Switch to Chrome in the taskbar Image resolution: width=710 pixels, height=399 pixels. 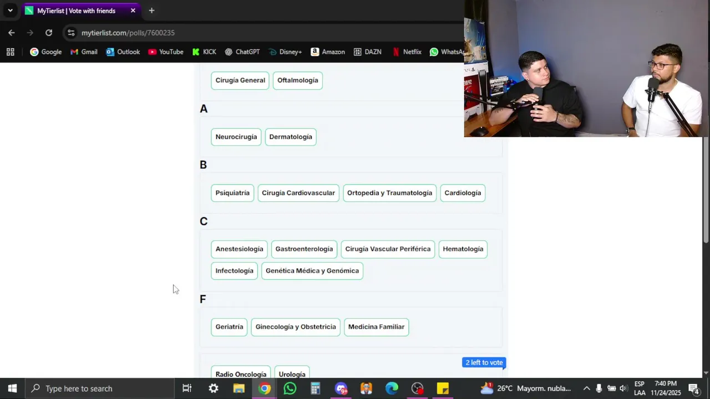[x=265, y=388]
